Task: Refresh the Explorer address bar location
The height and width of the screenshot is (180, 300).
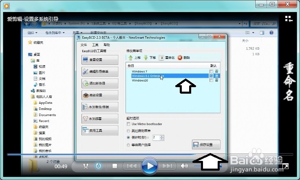Action: point(245,24)
